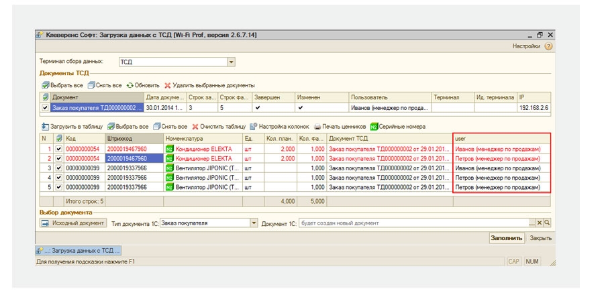Viewport: 604px width, 293px height.
Task: Toggle the checkbox in row 1 of the lower table
Action: (58, 149)
